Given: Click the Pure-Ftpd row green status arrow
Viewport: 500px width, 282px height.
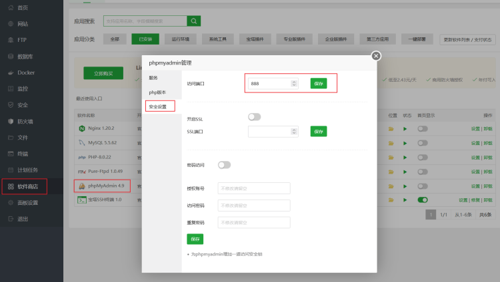Looking at the screenshot, I should click(405, 172).
